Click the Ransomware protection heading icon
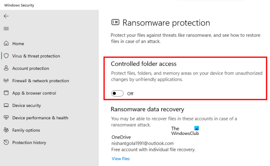 115,22
